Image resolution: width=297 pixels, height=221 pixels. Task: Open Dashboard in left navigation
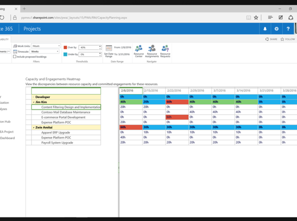[7, 138]
